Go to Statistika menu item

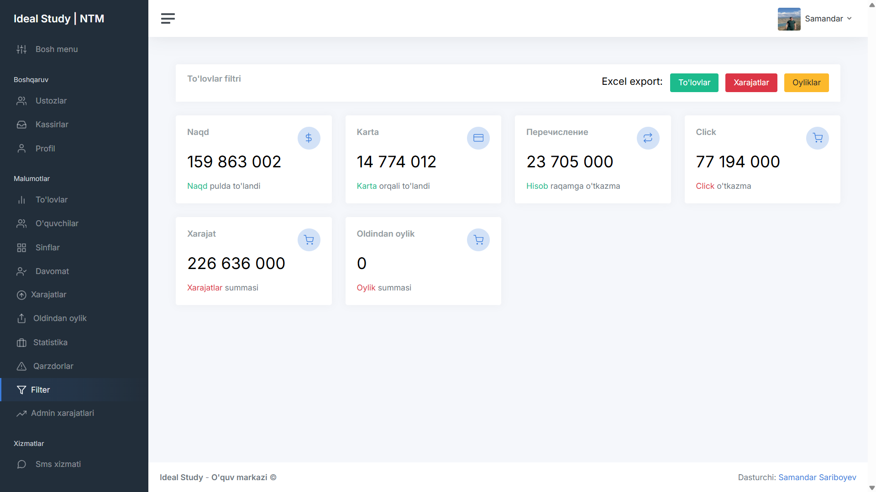click(50, 342)
